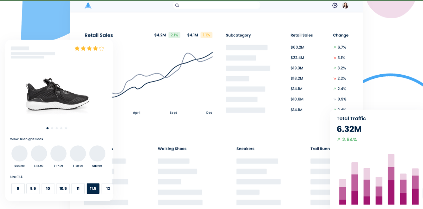Click the Sneakers category heading
The width and height of the screenshot is (423, 209).
tap(245, 149)
